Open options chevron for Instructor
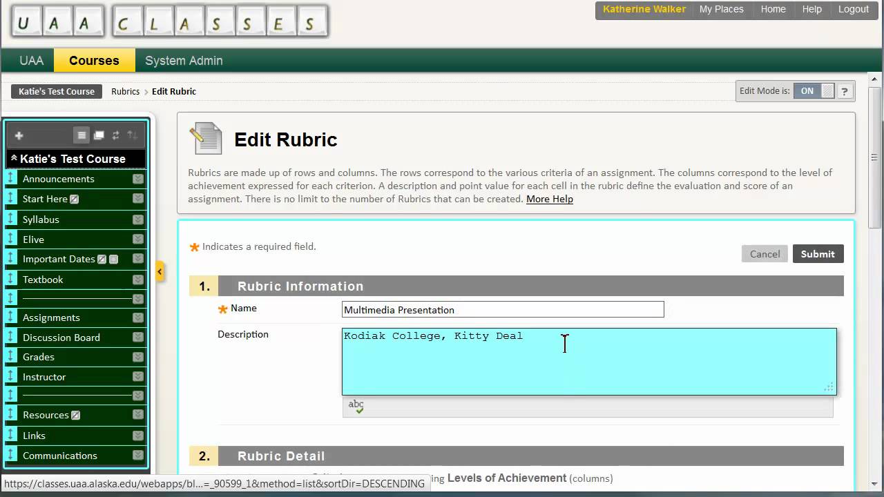The height and width of the screenshot is (497, 884). coord(138,377)
